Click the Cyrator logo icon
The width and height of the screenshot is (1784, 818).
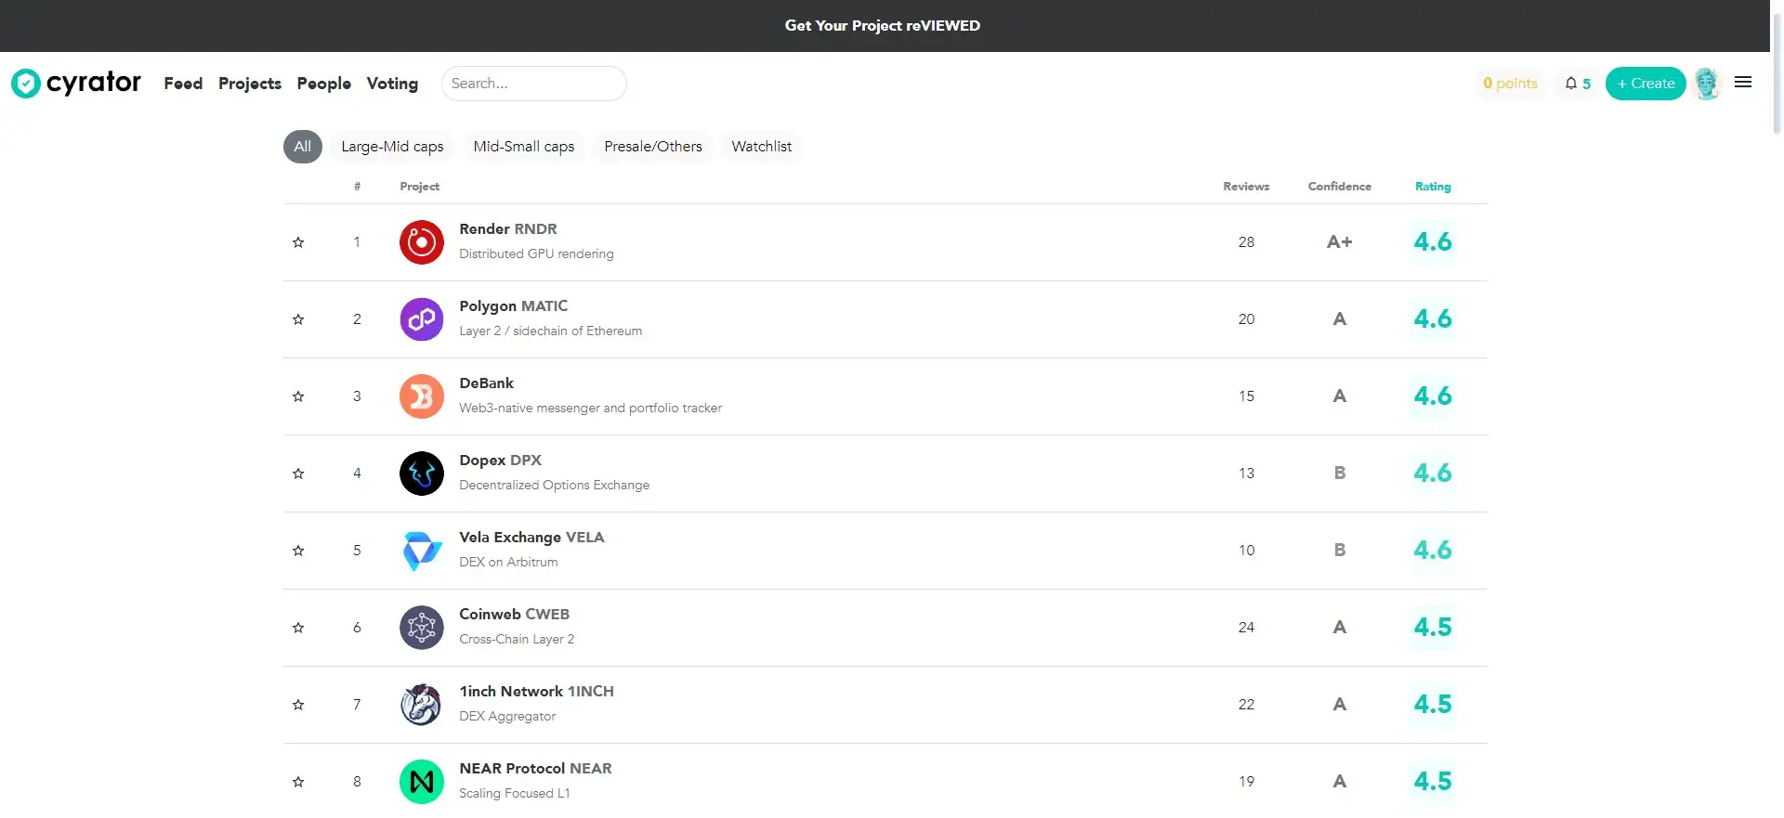pos(26,84)
